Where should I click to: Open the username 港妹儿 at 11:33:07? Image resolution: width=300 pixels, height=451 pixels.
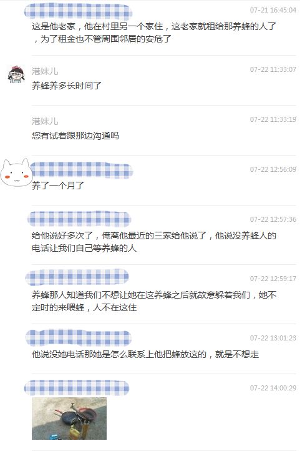tap(45, 71)
